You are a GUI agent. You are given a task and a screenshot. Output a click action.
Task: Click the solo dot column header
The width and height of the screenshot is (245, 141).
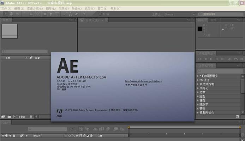10,136
